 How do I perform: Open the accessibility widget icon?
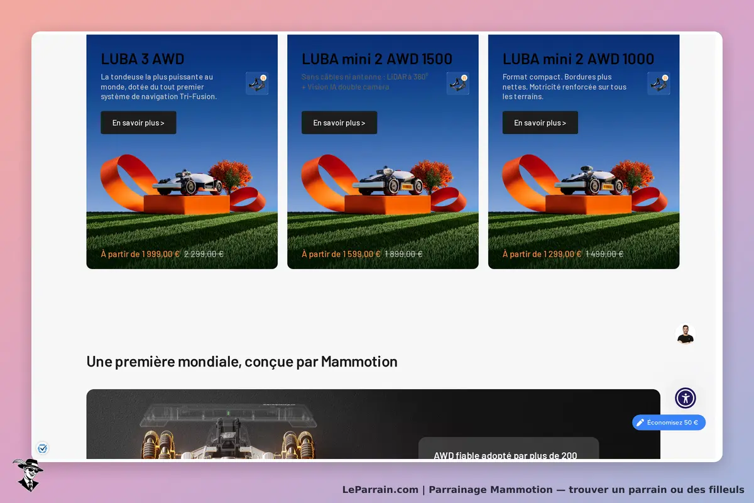[686, 398]
